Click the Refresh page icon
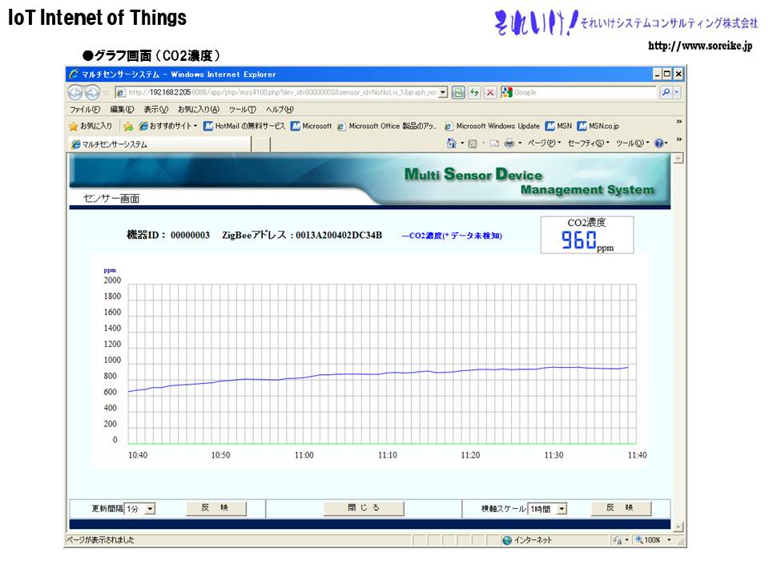Viewport: 769px width, 577px height. (x=474, y=92)
